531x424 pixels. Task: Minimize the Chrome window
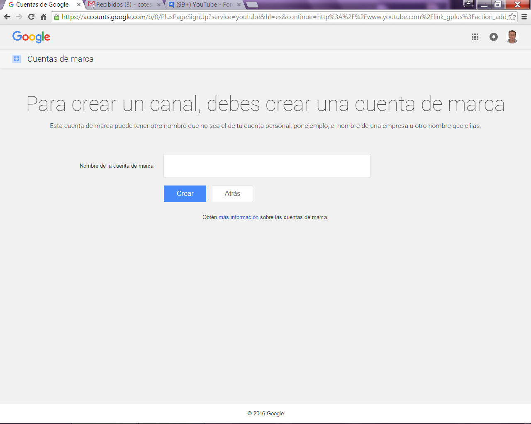click(484, 4)
